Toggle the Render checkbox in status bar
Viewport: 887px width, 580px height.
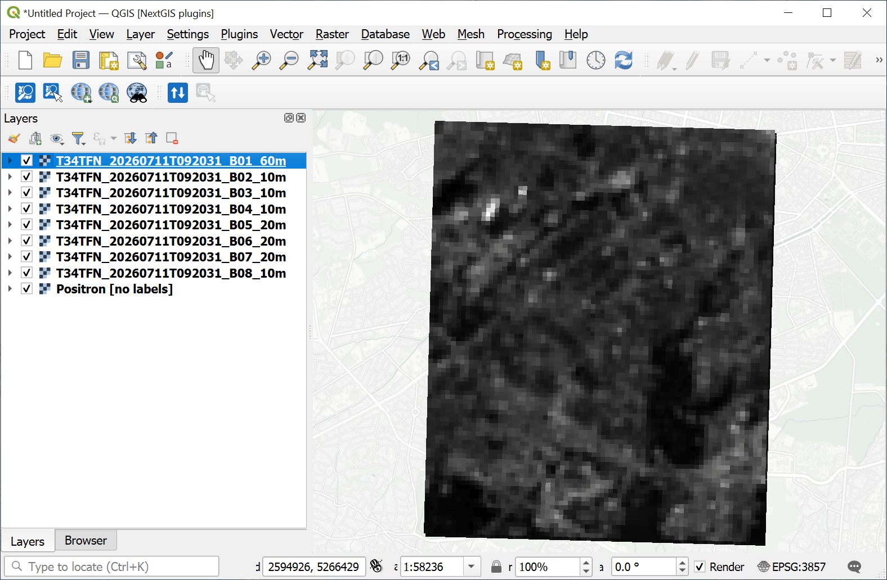(700, 567)
